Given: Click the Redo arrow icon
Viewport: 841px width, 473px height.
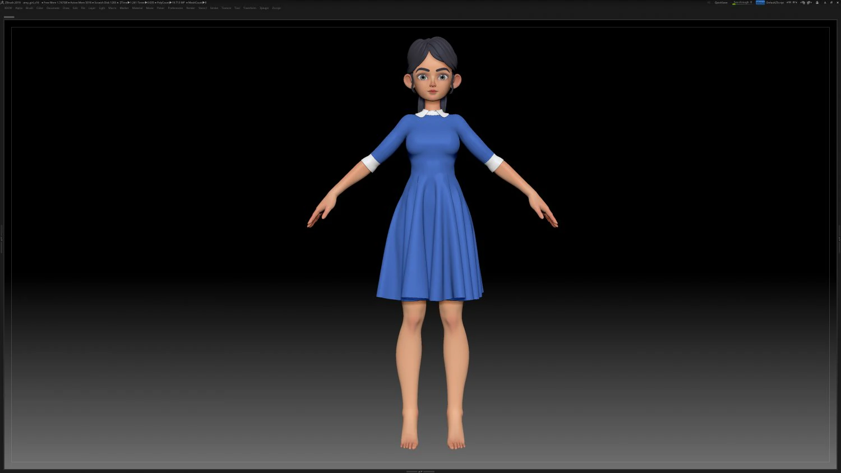Looking at the screenshot, I should [x=793, y=2].
